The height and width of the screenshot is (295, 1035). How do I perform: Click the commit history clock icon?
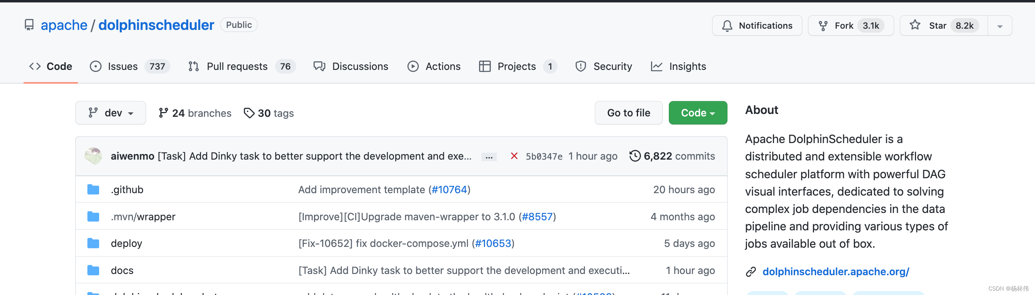[635, 156]
